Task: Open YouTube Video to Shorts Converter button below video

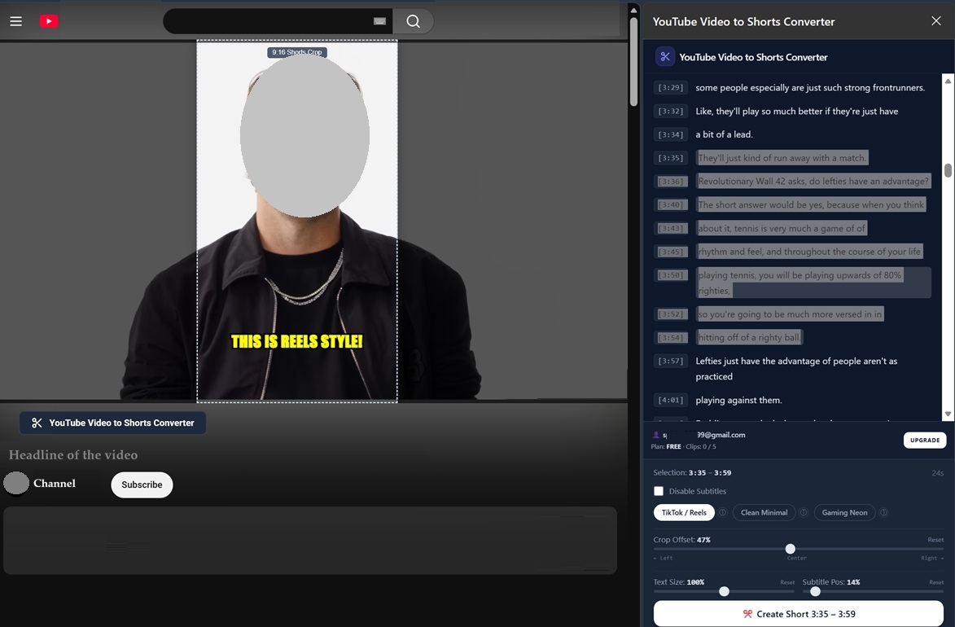Action: point(112,423)
